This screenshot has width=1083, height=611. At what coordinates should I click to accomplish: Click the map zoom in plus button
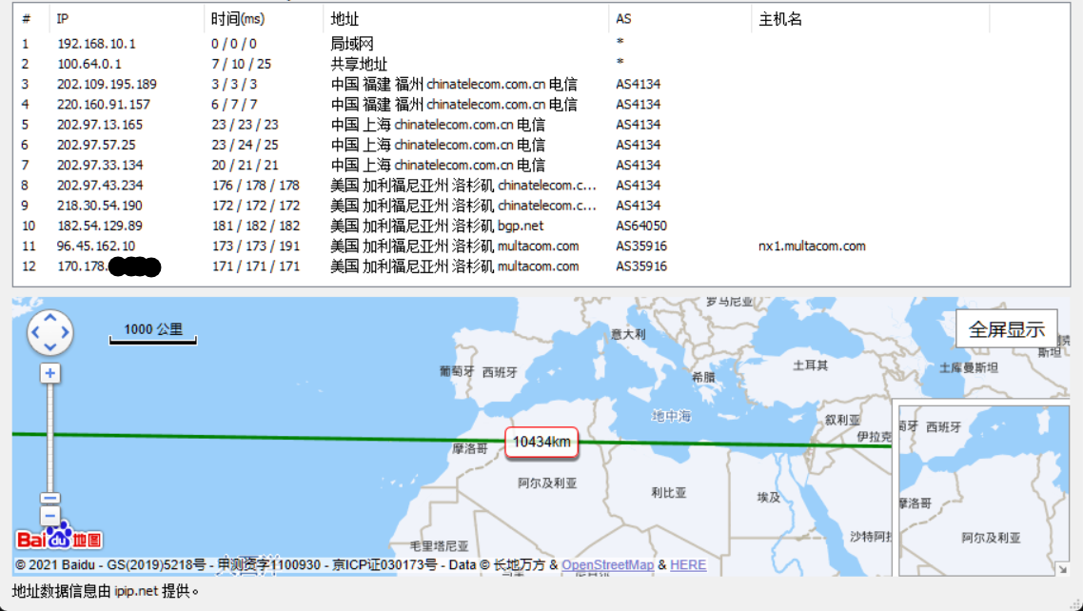pyautogui.click(x=50, y=374)
